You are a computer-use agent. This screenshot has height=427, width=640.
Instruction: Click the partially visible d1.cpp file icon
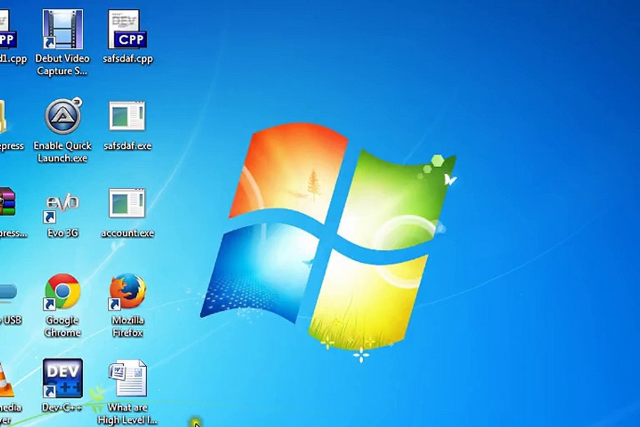click(x=7, y=30)
